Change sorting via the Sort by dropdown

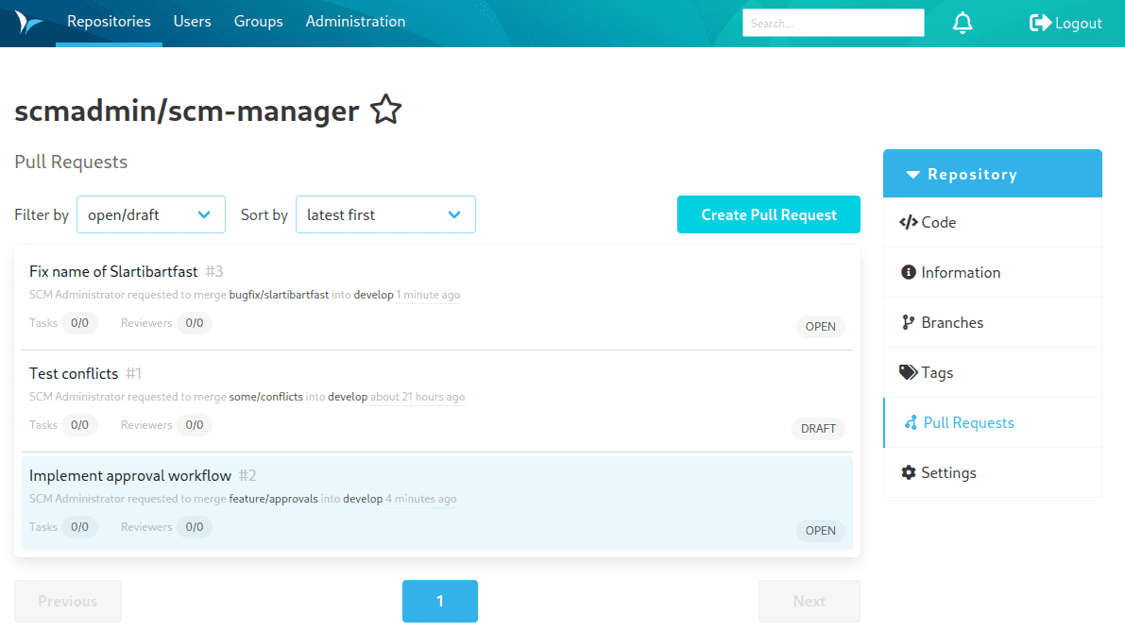[384, 214]
